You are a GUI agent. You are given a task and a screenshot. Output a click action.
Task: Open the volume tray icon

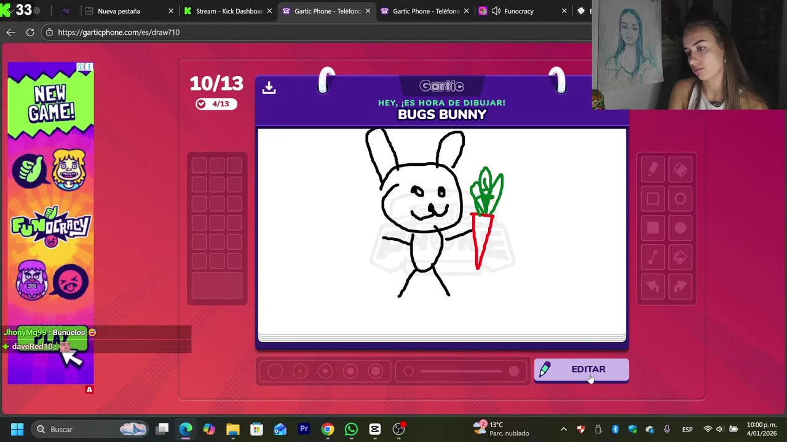(x=719, y=429)
